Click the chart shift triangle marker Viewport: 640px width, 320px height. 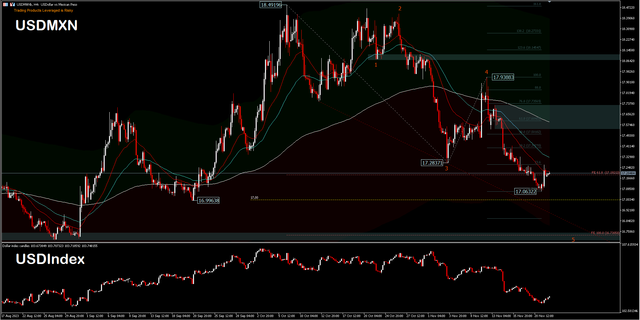tap(549, 2)
